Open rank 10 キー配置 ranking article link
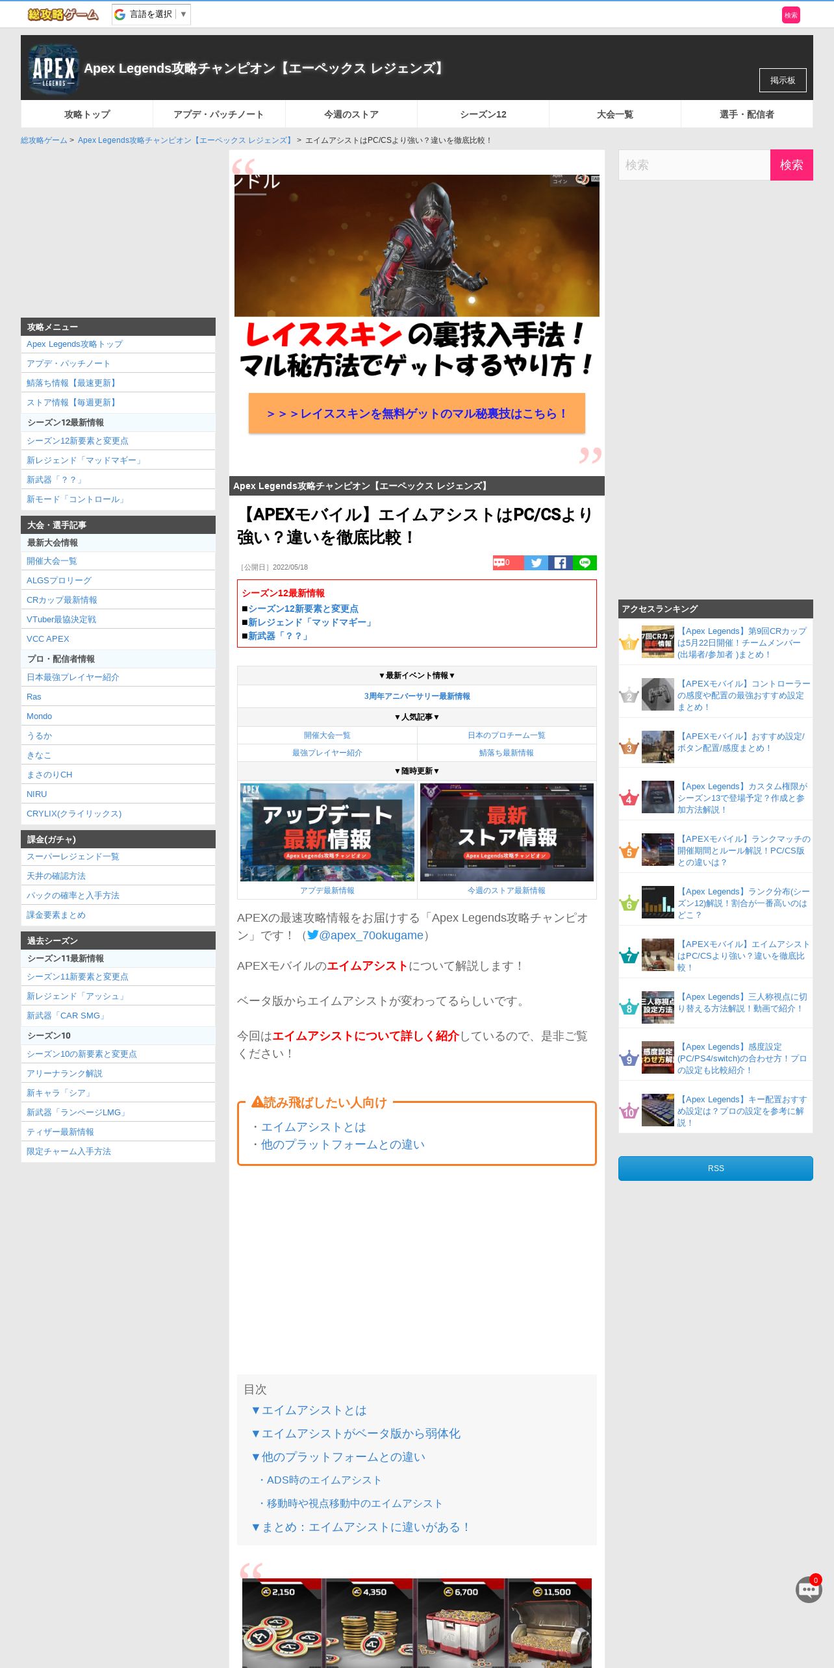834x1668 pixels. tap(744, 1111)
